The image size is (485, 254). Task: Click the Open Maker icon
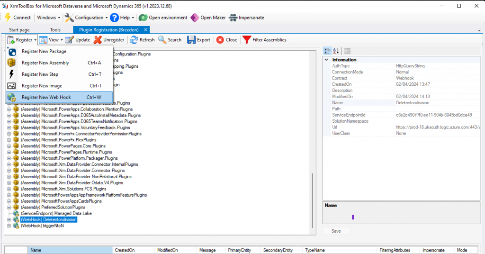coord(194,18)
